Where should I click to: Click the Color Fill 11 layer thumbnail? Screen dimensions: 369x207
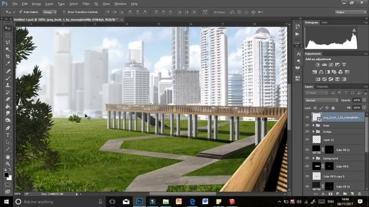click(317, 149)
